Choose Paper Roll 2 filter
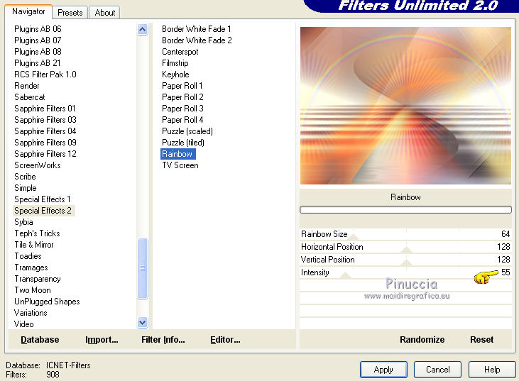The image size is (519, 381). (x=182, y=97)
